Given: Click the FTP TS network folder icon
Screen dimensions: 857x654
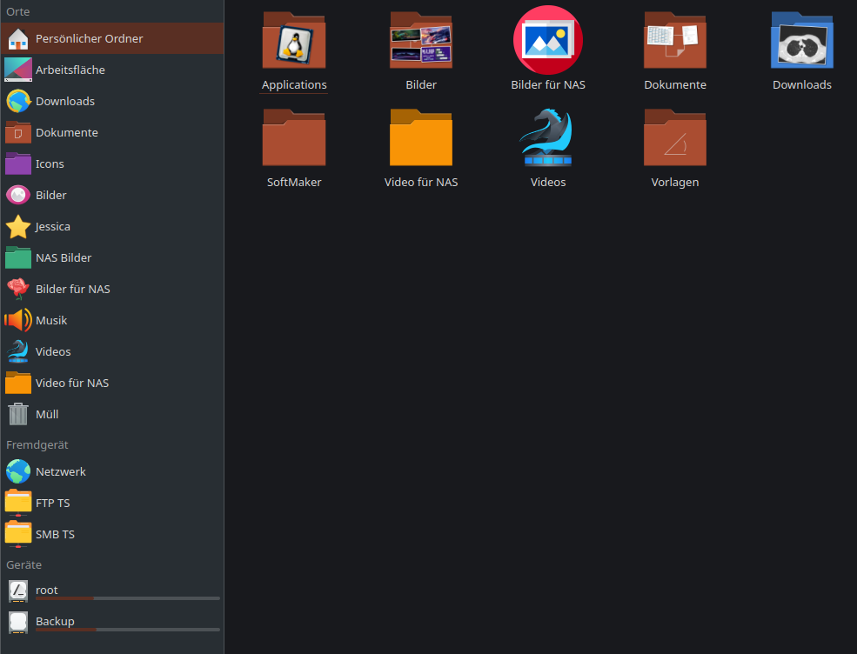Looking at the screenshot, I should pos(18,503).
